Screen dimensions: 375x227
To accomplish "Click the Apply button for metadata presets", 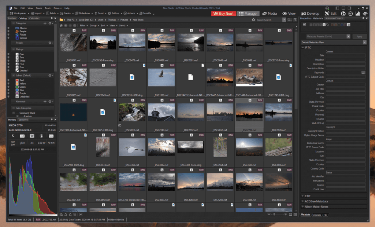I will [x=359, y=36].
